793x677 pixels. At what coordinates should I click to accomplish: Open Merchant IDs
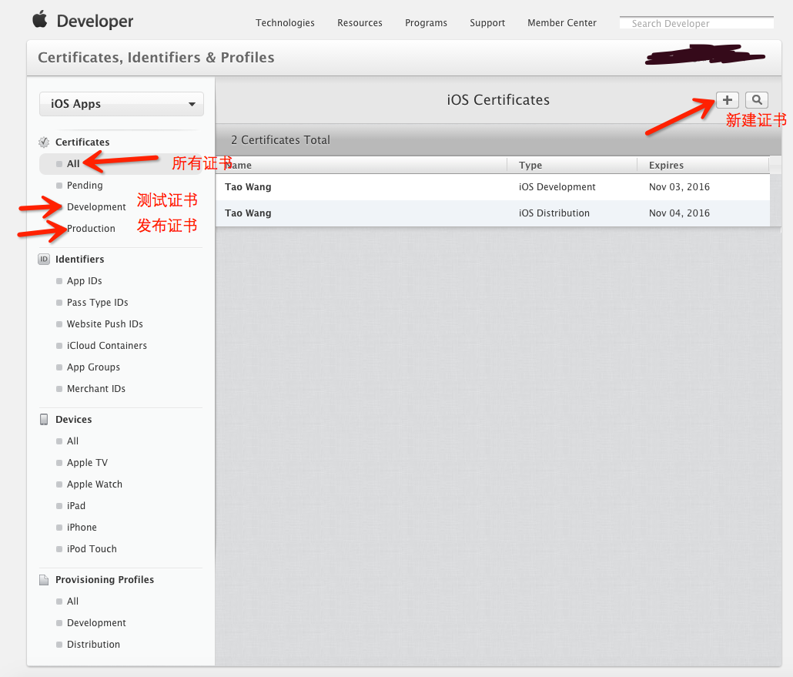(x=96, y=389)
